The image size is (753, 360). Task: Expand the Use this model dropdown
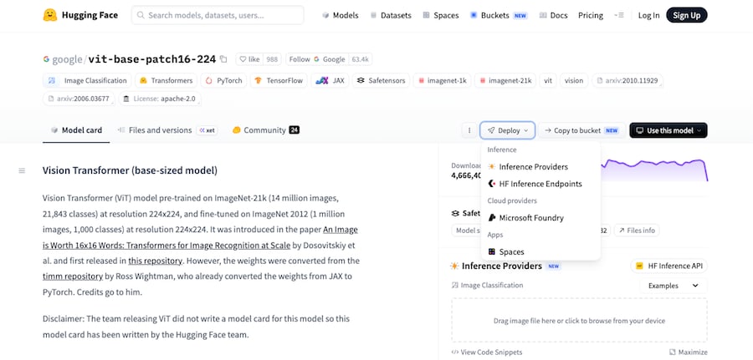click(x=668, y=130)
